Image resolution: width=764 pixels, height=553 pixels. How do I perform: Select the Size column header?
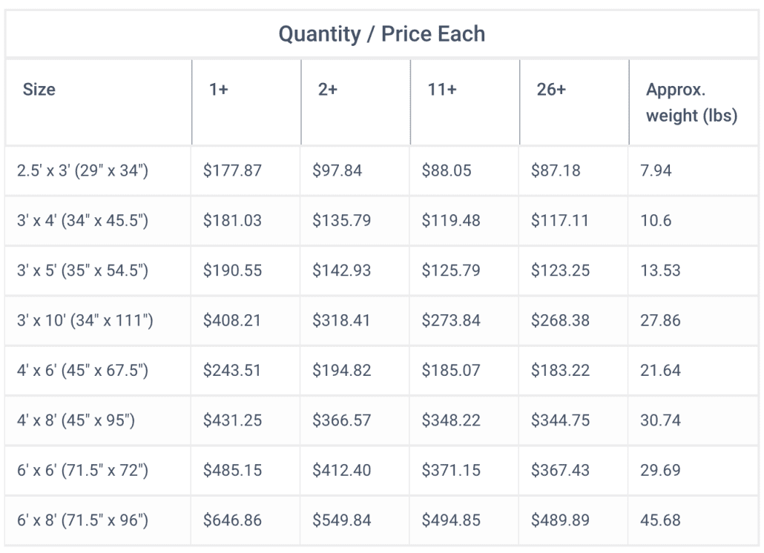pos(39,90)
